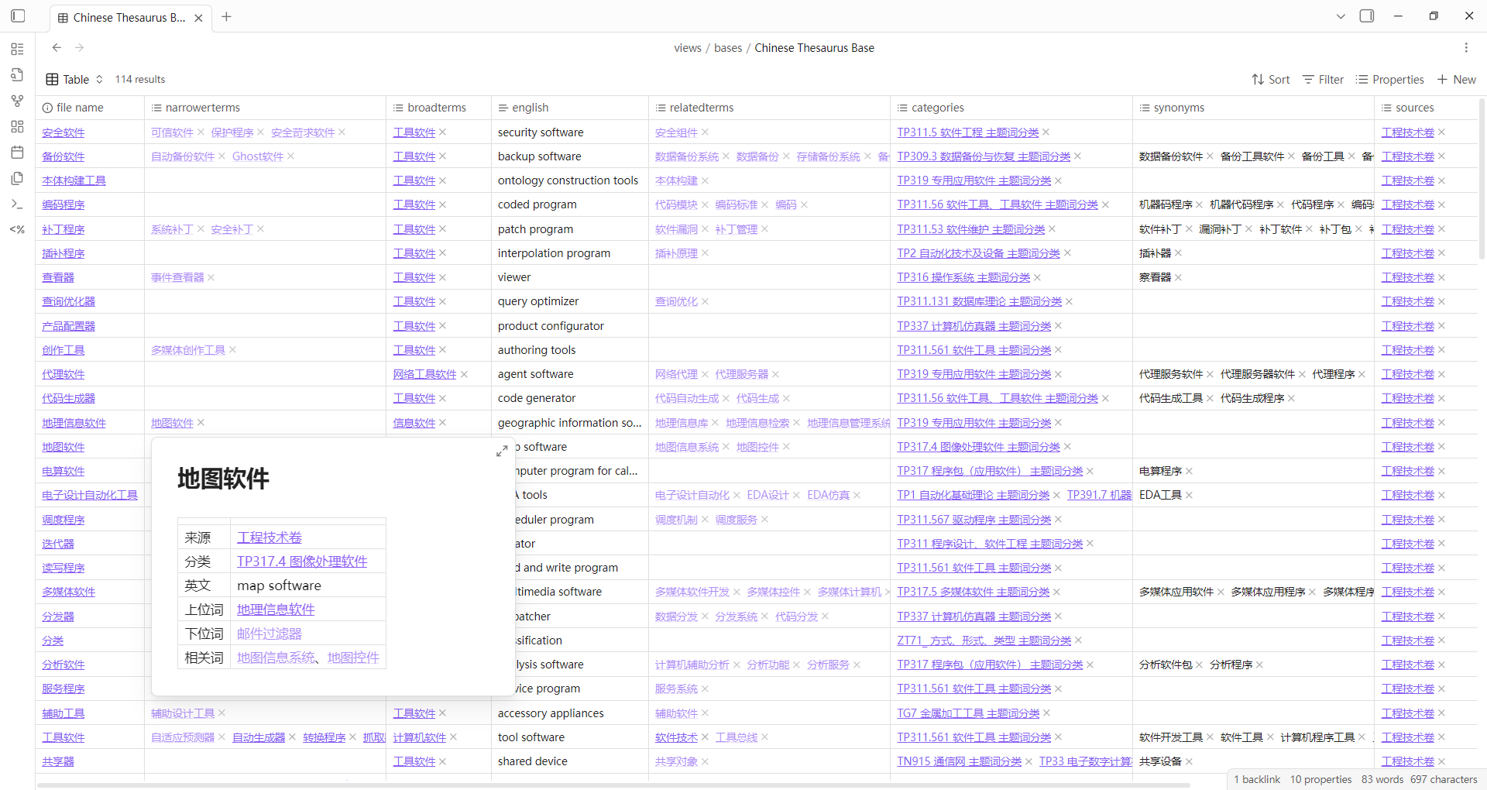This screenshot has height=790, width=1487.
Task: Open the three-dot more options menu
Action: 1466,48
